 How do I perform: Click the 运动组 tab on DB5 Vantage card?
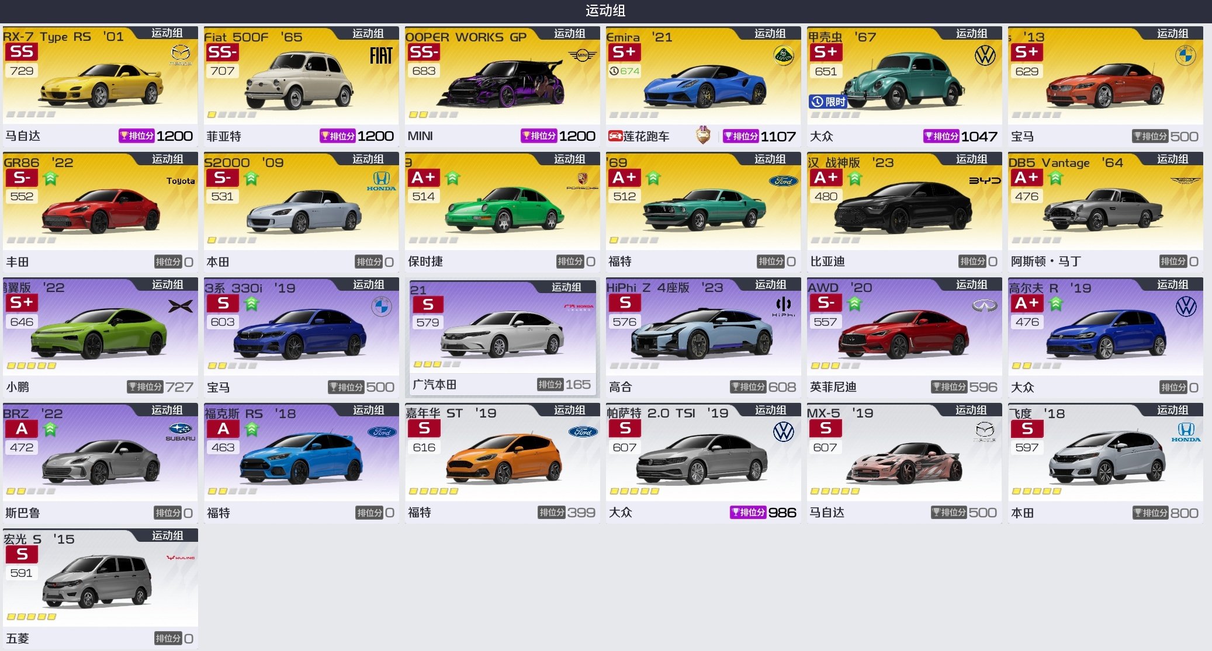pyautogui.click(x=1172, y=159)
